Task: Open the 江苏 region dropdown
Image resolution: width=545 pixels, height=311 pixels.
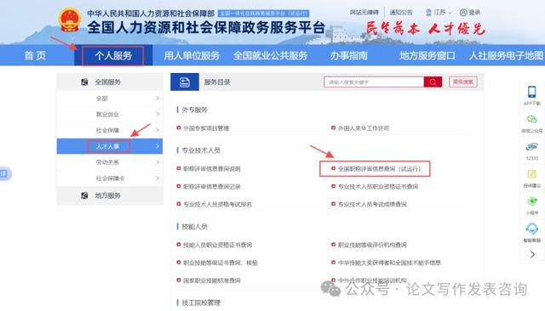Action: (439, 13)
